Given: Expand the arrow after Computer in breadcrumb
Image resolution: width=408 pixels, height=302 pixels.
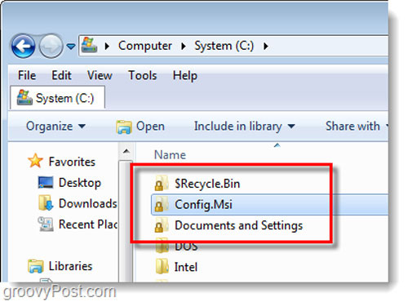Looking at the screenshot, I should 107,47.
